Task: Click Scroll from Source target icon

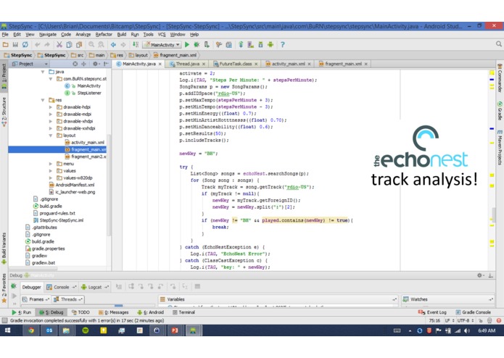Action: coord(75,64)
